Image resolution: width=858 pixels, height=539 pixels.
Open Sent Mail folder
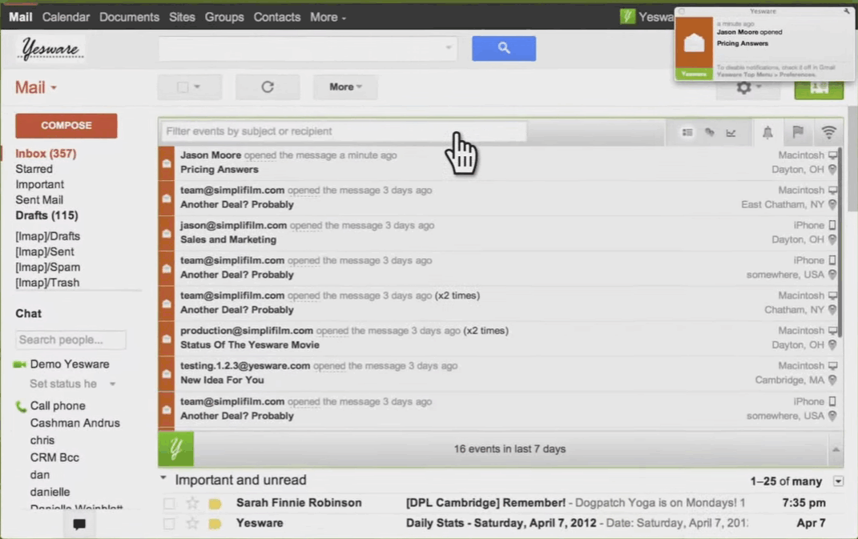pos(39,200)
